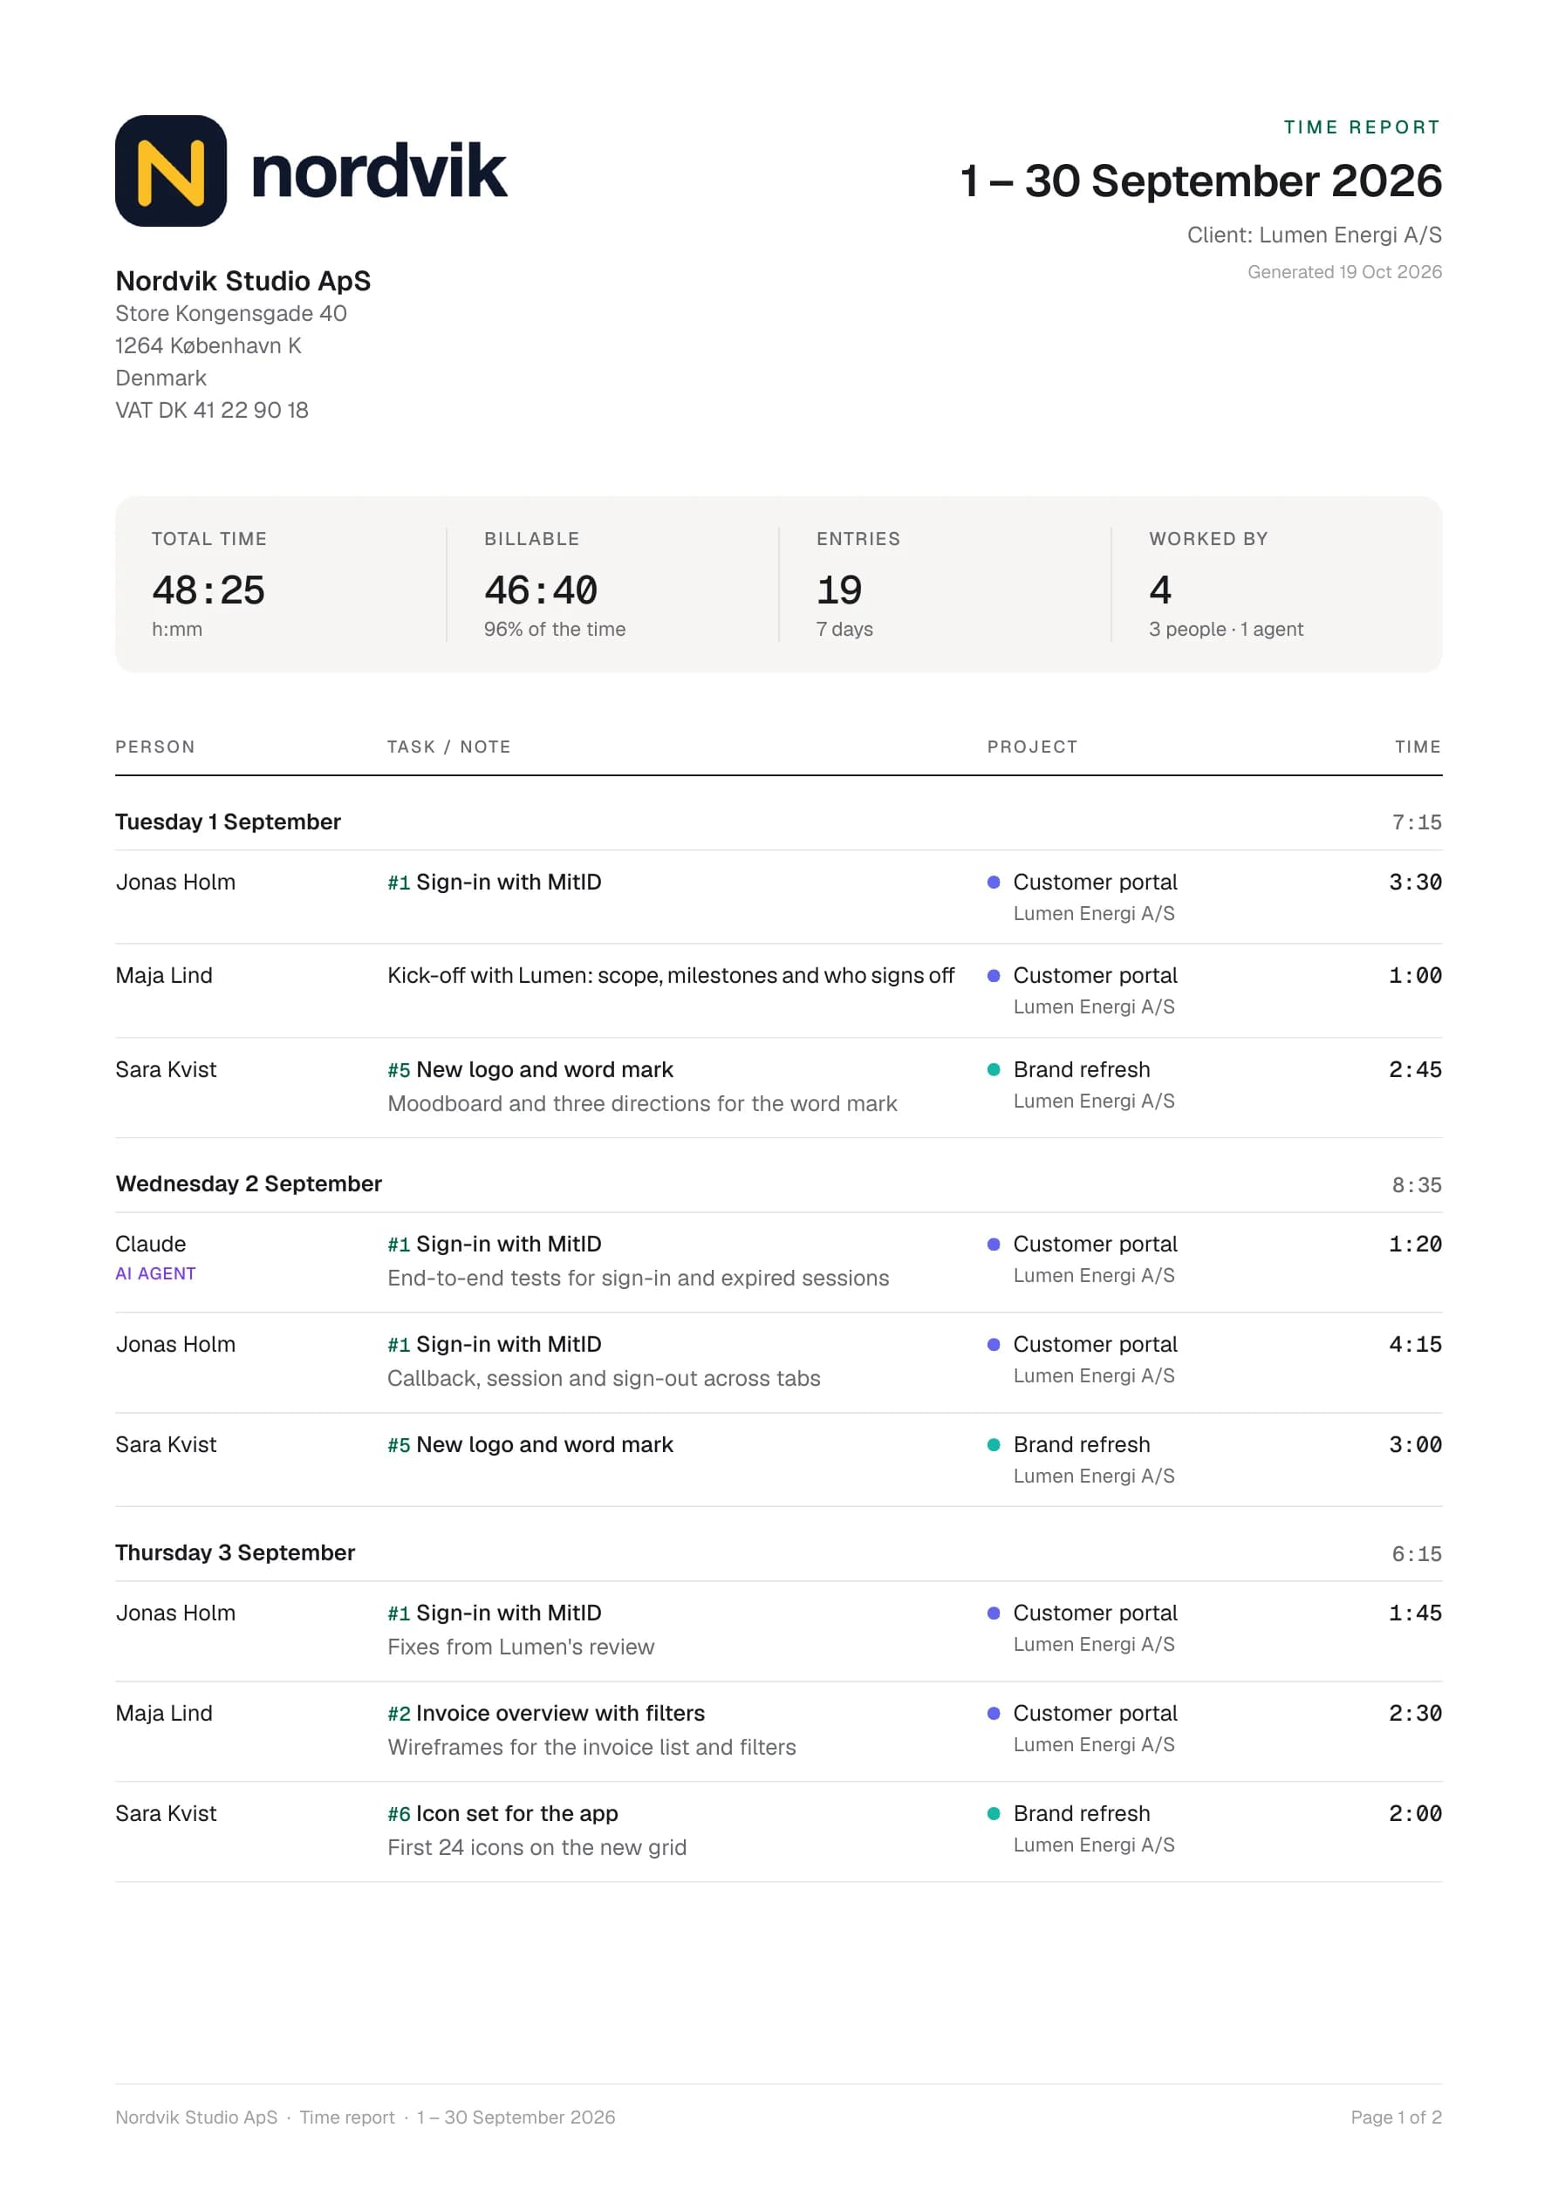The height and width of the screenshot is (2203, 1558).
Task: Click Maja Lind's 2:30 time entry
Action: pyautogui.click(x=1415, y=1714)
